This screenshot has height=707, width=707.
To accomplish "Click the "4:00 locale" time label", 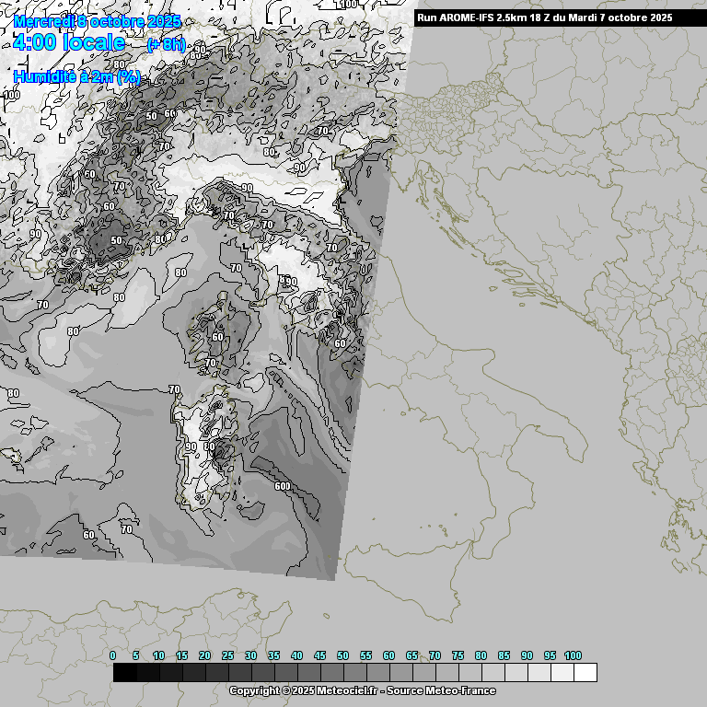I will click(70, 42).
